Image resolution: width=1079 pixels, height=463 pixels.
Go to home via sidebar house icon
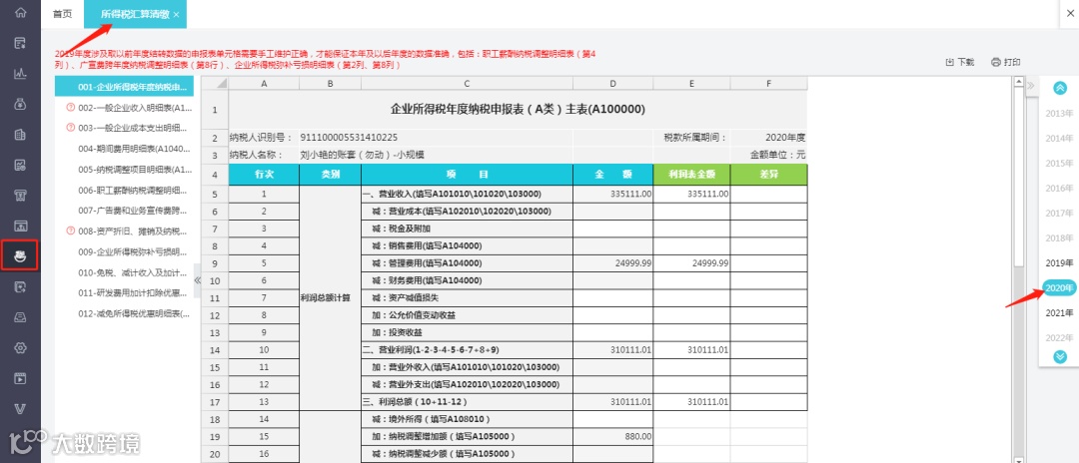[x=20, y=12]
